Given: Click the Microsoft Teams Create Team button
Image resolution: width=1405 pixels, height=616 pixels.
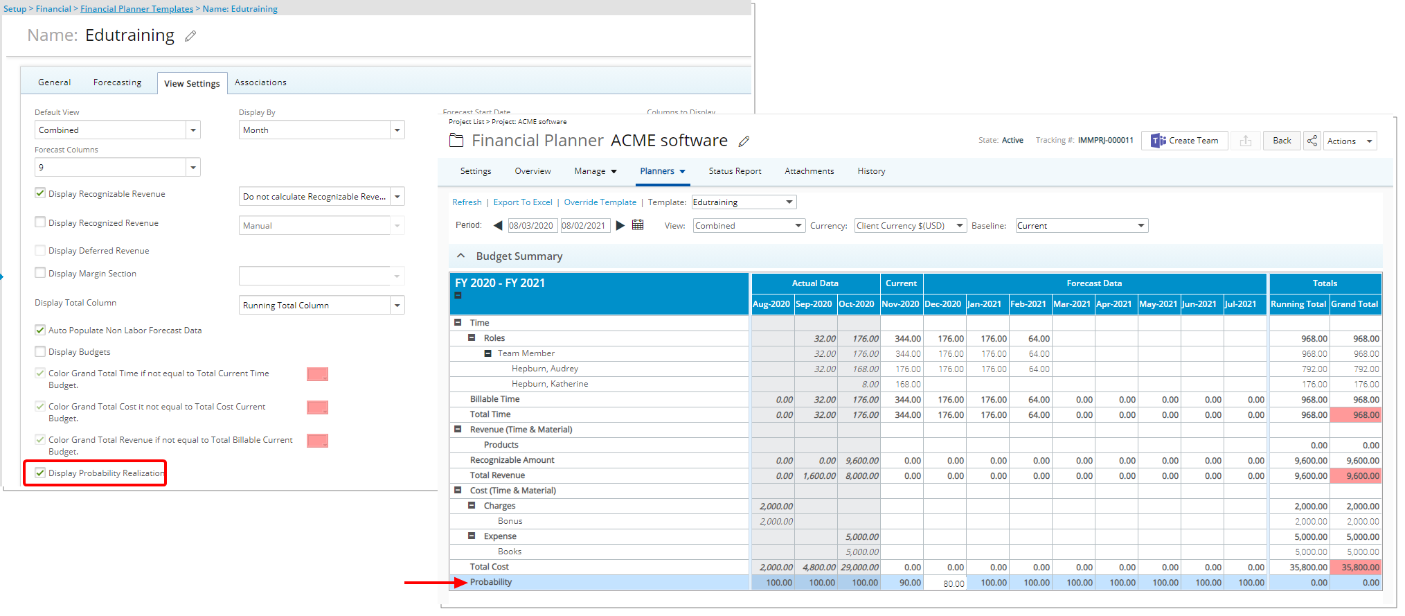Looking at the screenshot, I should (1185, 141).
